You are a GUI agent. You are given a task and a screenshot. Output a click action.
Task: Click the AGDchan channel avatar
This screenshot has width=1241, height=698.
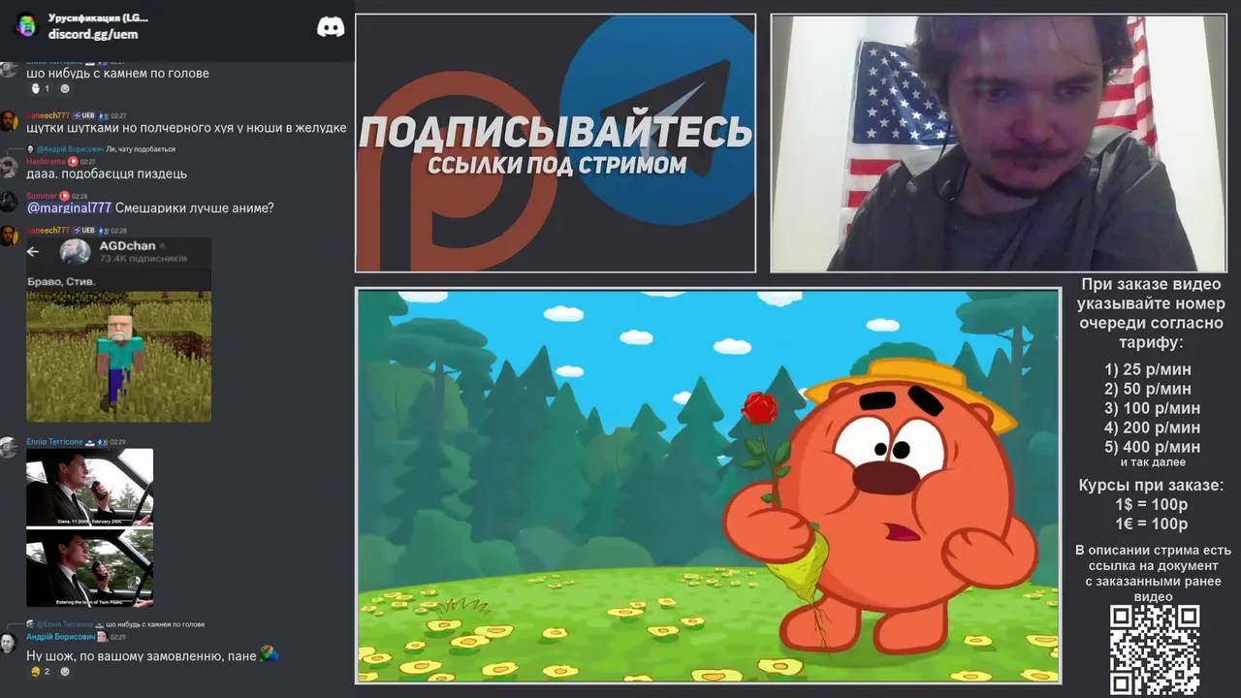coord(76,251)
